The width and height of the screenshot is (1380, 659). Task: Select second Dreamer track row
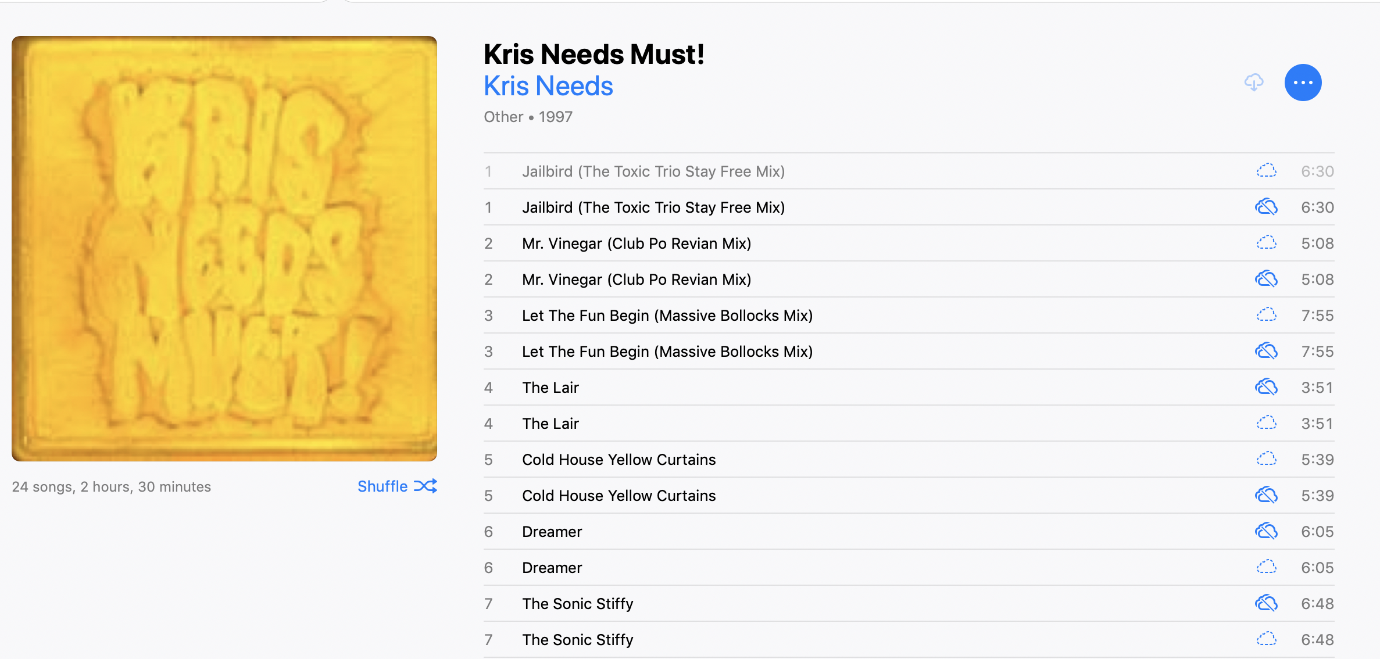click(909, 568)
